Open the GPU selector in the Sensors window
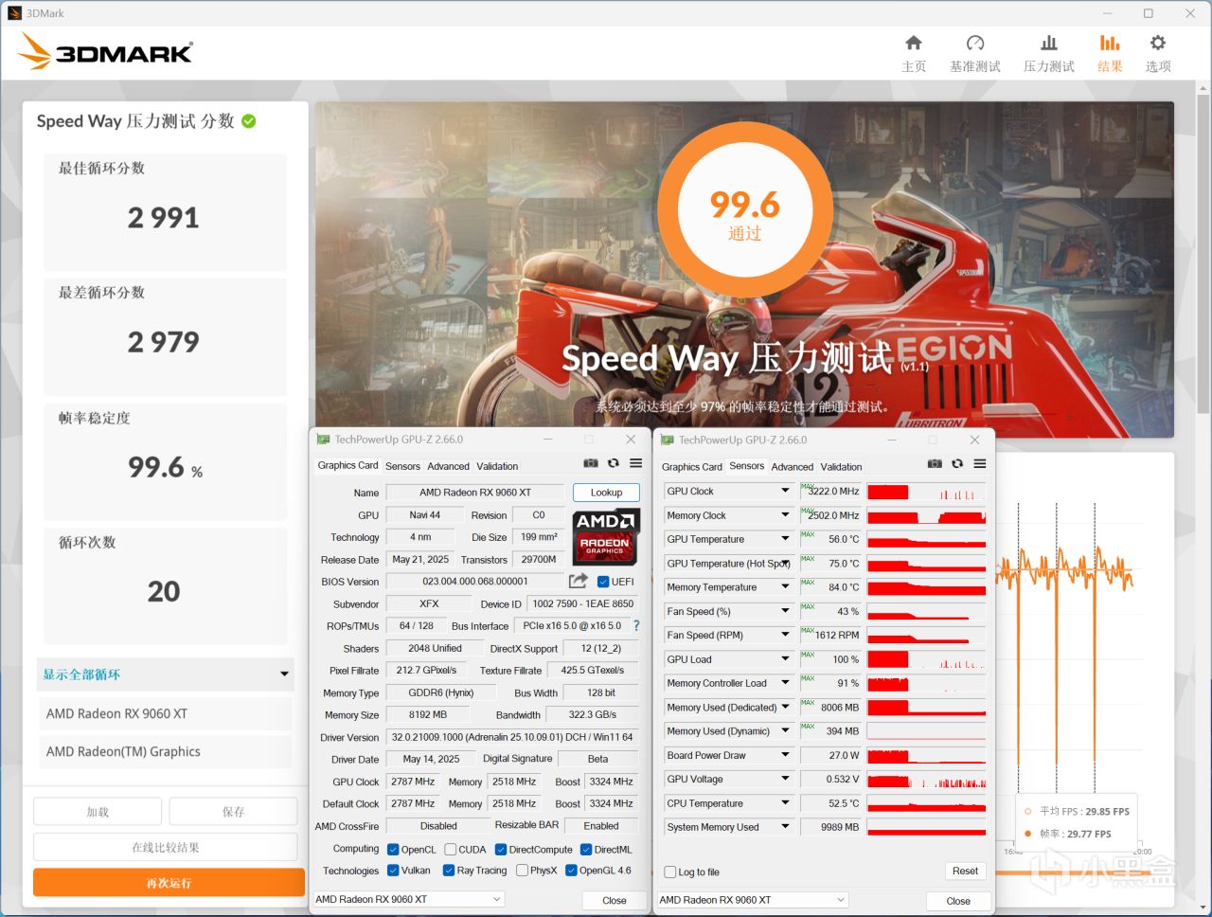The width and height of the screenshot is (1212, 917). (753, 900)
